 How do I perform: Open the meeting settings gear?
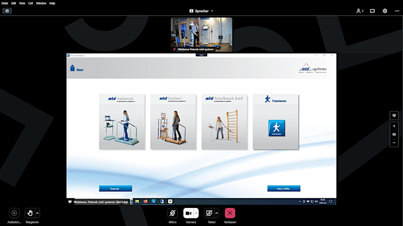(385, 11)
